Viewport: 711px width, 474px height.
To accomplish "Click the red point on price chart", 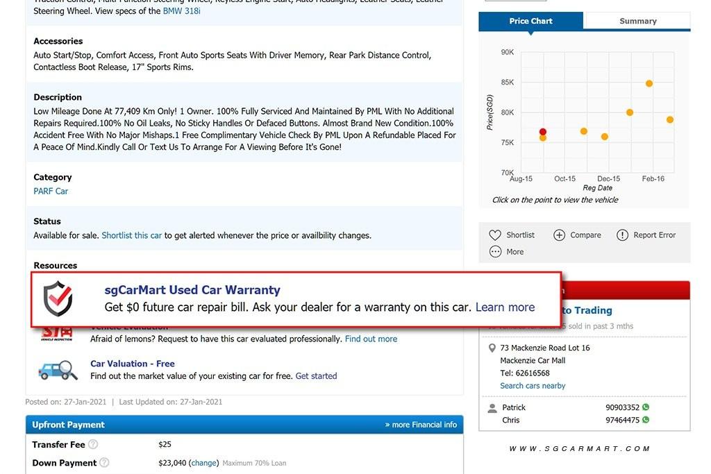I will point(542,132).
